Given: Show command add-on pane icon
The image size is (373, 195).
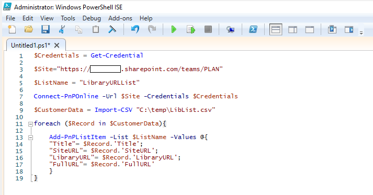Looking at the screenshot, I should click(349, 29).
